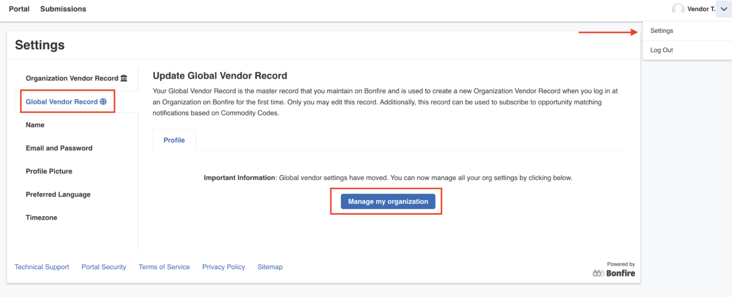
Task: Click the globe icon beside Global Vendor Record
Action: click(103, 102)
